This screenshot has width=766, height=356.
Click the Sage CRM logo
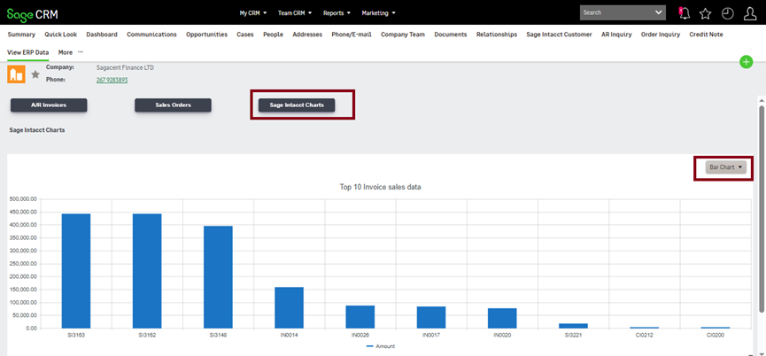pos(33,13)
